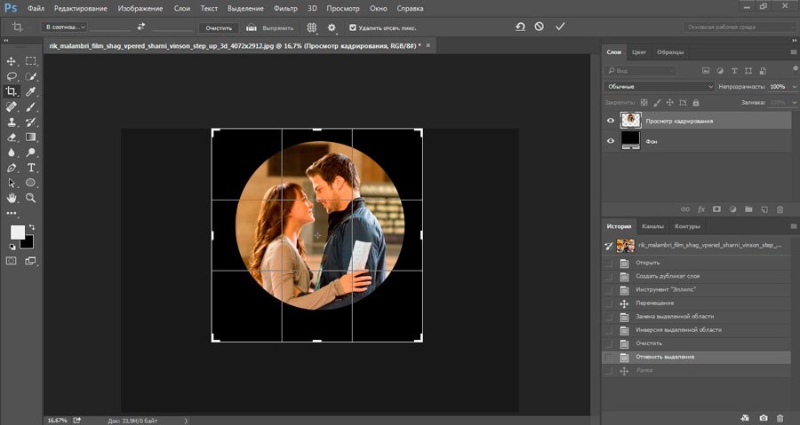The image size is (800, 425).
Task: Open crop overlay grid options
Action: tap(312, 28)
